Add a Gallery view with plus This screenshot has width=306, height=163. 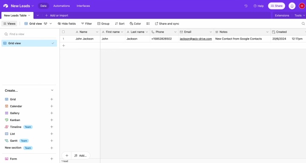(x=52, y=113)
